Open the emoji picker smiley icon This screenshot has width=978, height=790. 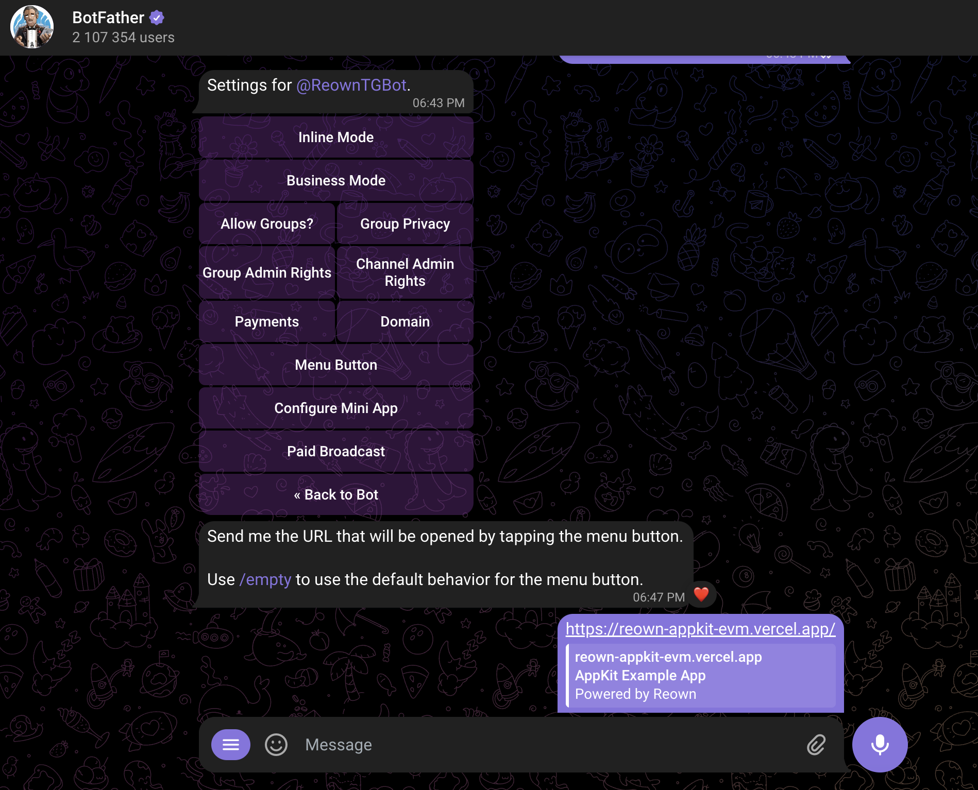click(276, 745)
